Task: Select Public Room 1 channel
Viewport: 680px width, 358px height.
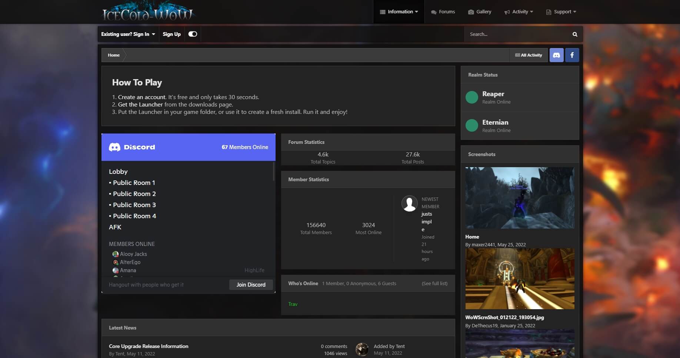Action: (132, 183)
